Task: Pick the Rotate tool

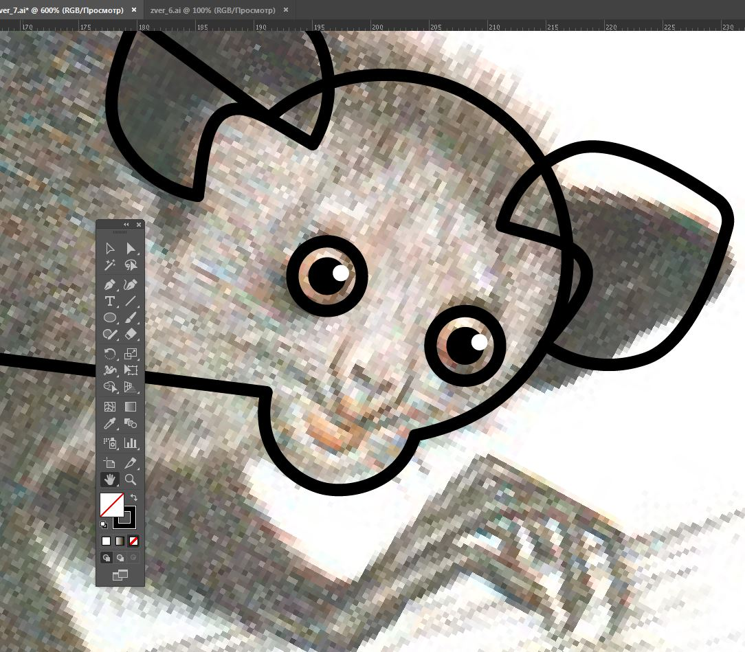Action: [x=110, y=354]
